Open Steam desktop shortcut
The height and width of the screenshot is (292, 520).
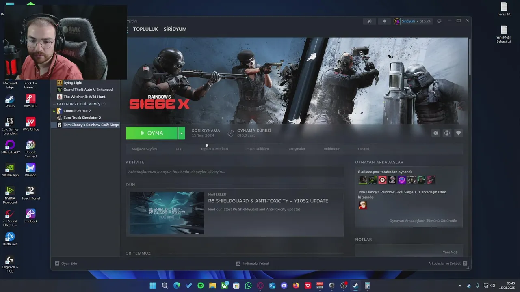[x=10, y=101]
